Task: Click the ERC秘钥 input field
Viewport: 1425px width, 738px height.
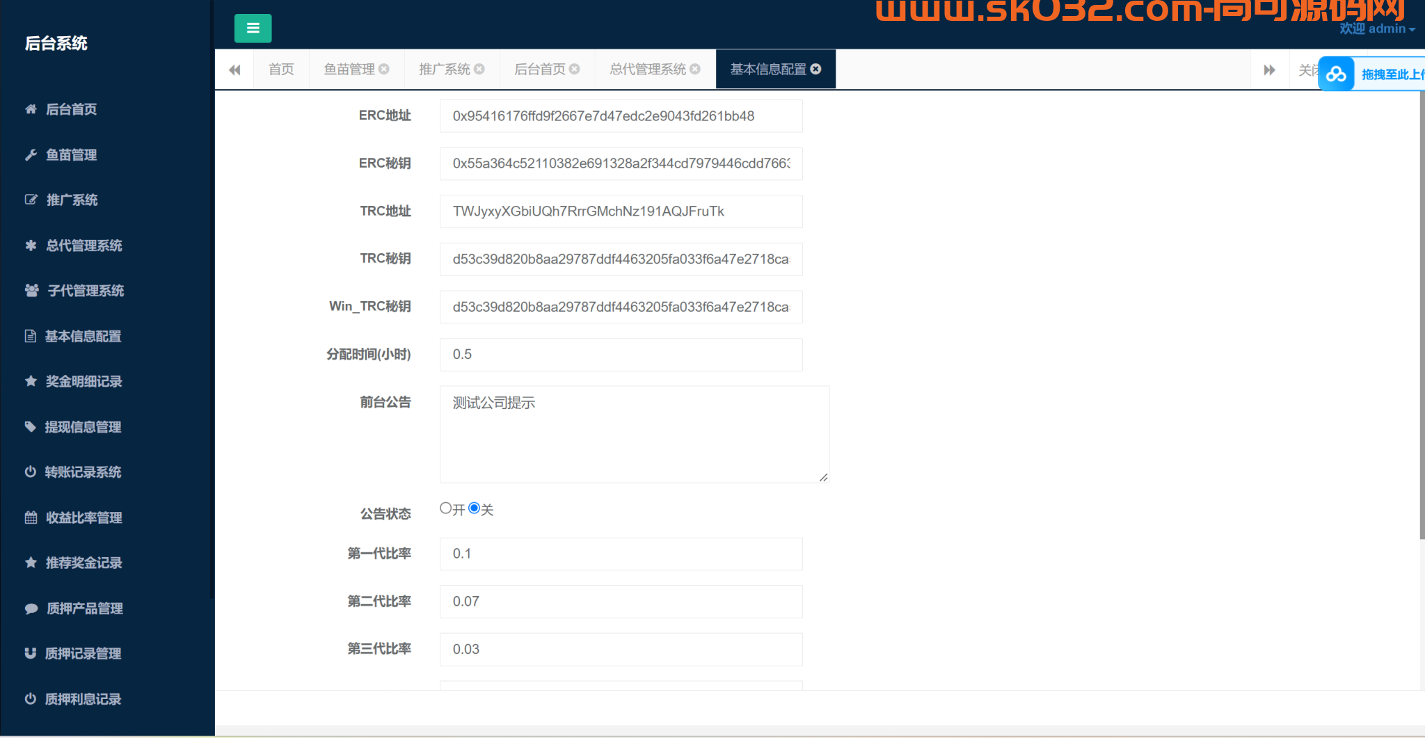Action: pos(621,163)
